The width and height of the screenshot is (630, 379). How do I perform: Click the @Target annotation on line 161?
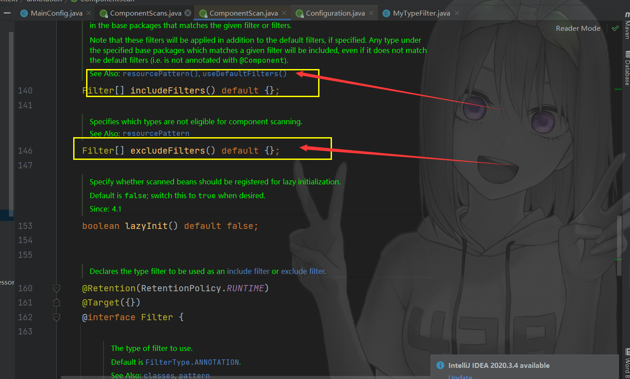[101, 302]
